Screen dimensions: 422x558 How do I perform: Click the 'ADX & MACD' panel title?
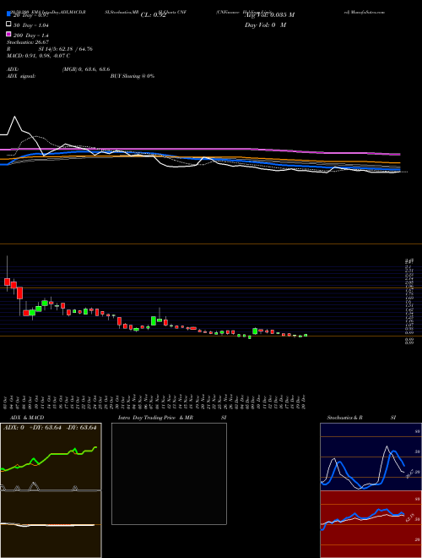click(27, 418)
